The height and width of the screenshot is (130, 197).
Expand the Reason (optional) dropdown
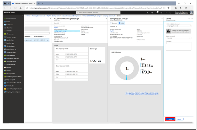[x=178, y=38]
